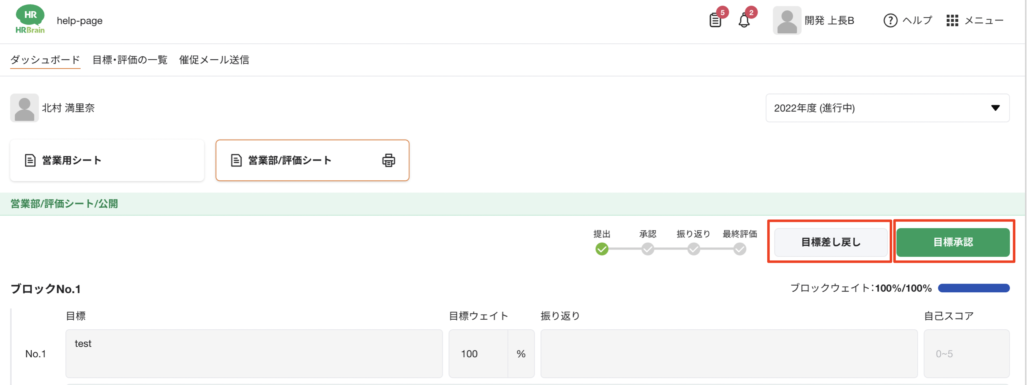The image size is (1027, 385).
Task: Print the 営業部/評価シート via printer icon
Action: pyautogui.click(x=388, y=160)
